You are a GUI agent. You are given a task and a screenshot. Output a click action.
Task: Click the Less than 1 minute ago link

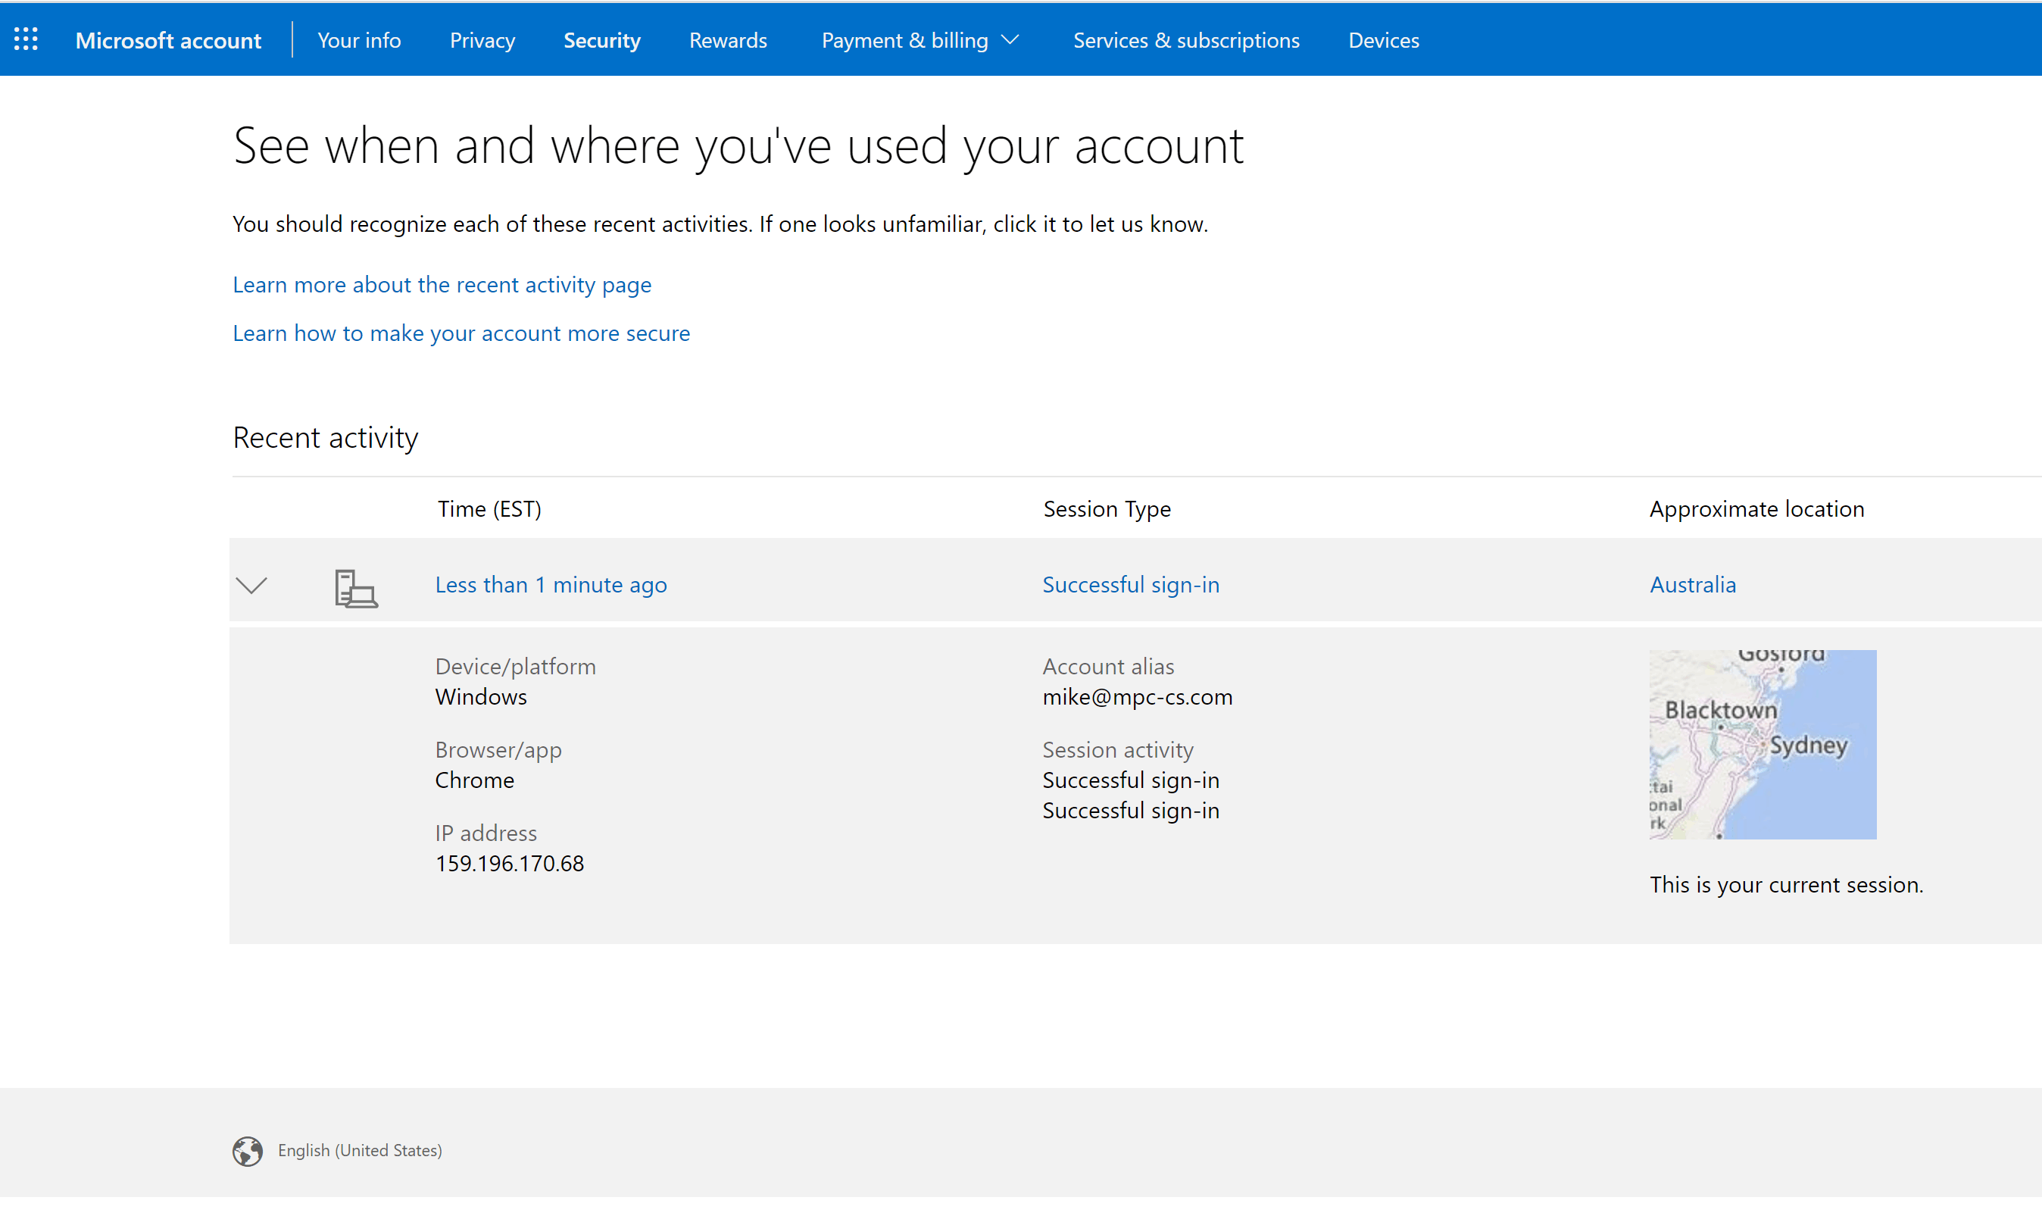[551, 584]
